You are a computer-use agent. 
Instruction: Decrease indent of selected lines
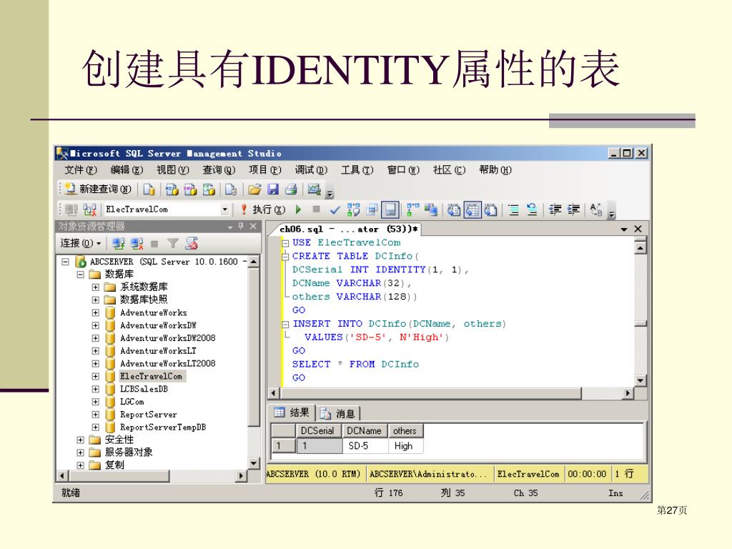(x=555, y=210)
